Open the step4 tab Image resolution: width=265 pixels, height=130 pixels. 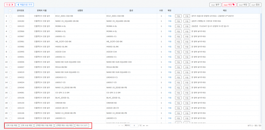pos(255,5)
